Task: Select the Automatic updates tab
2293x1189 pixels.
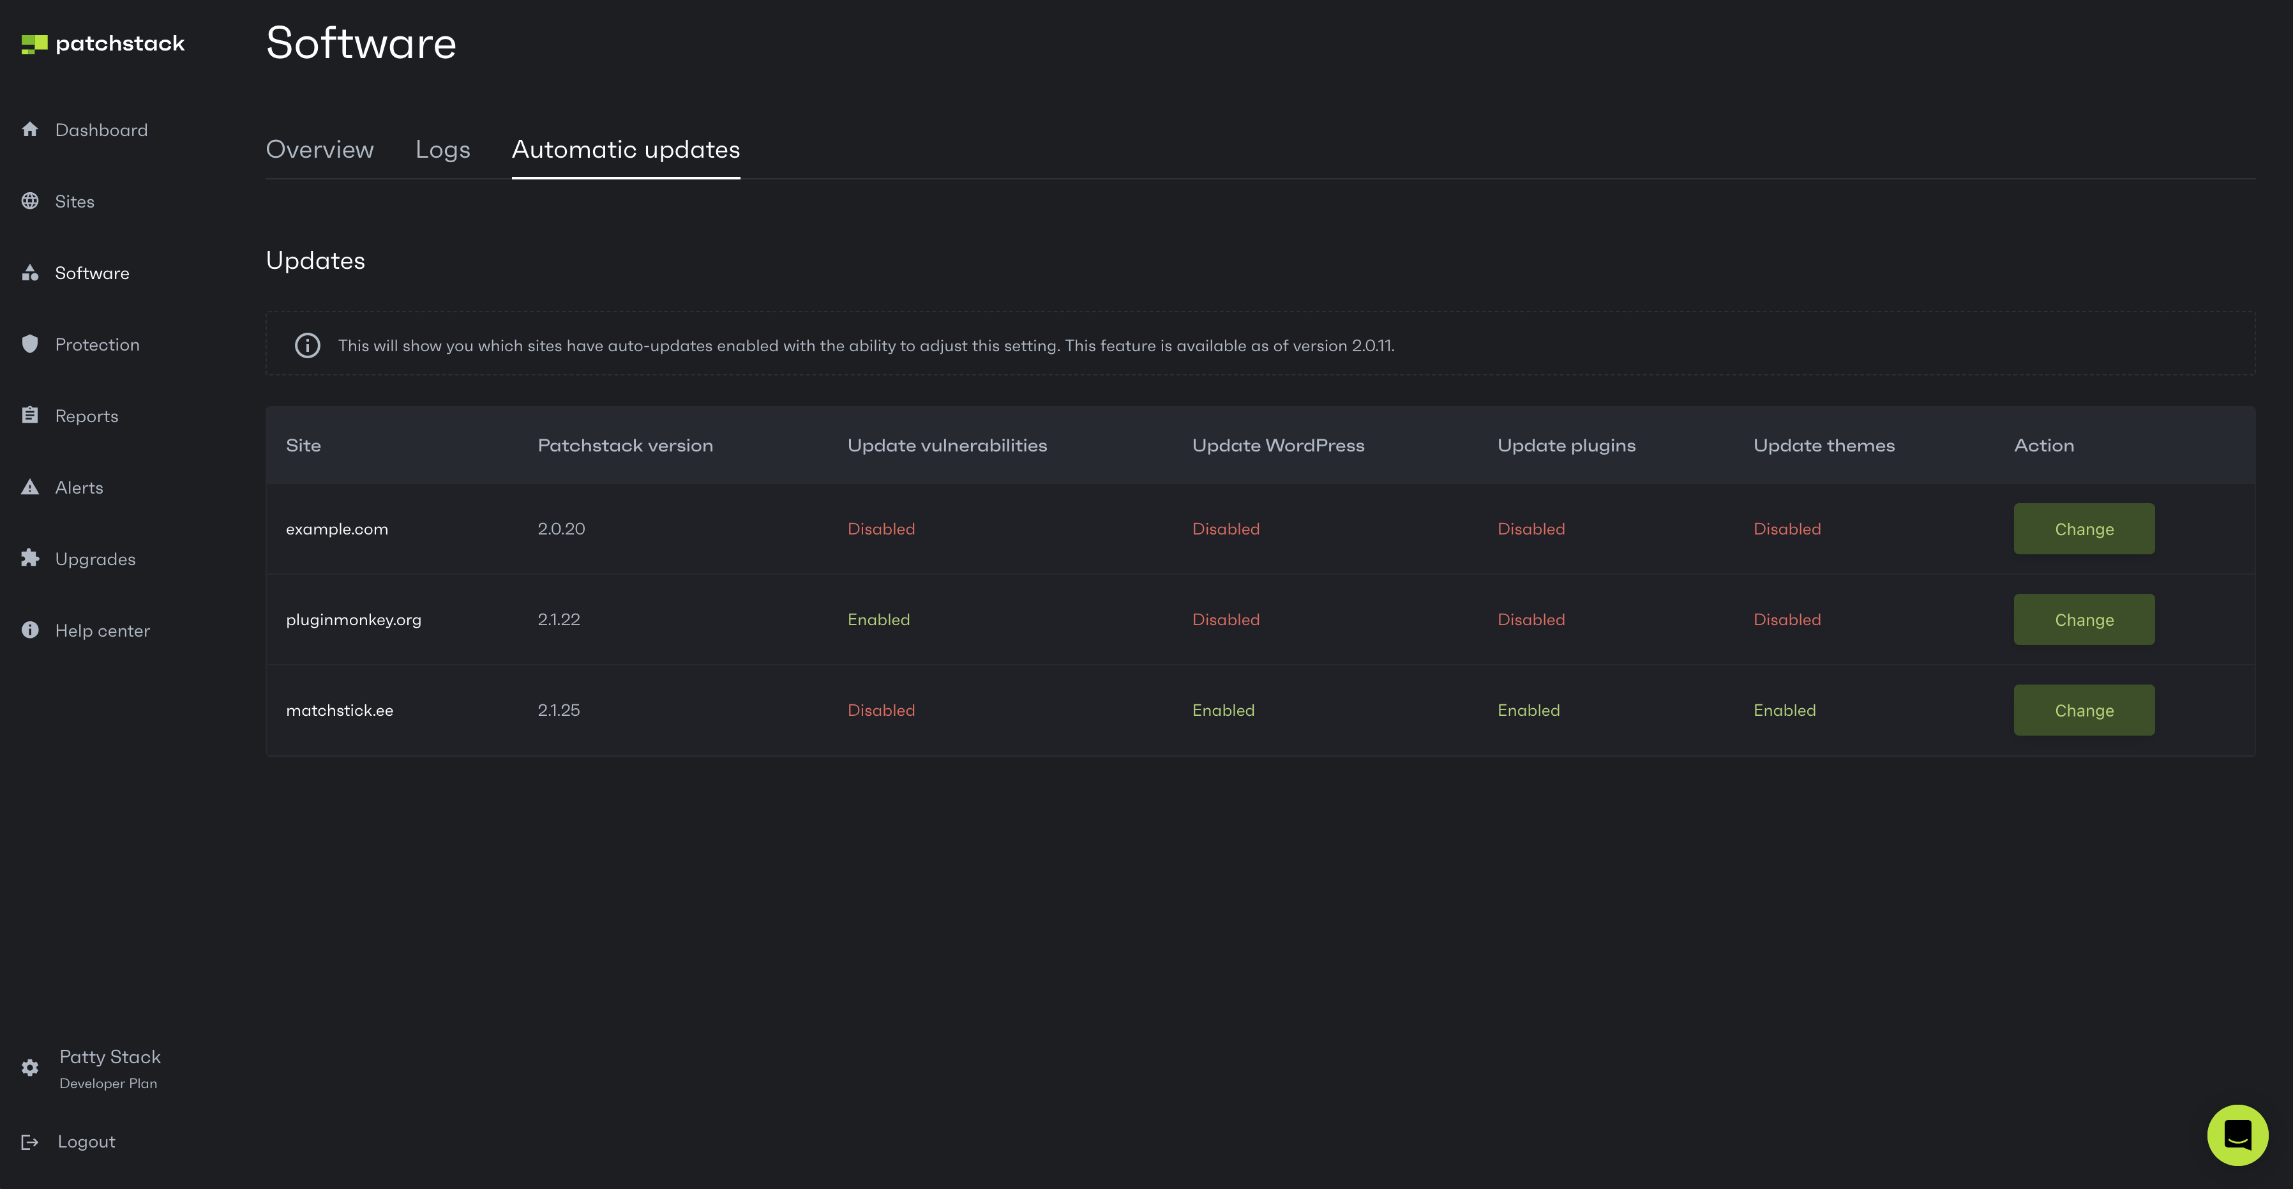Action: [626, 149]
